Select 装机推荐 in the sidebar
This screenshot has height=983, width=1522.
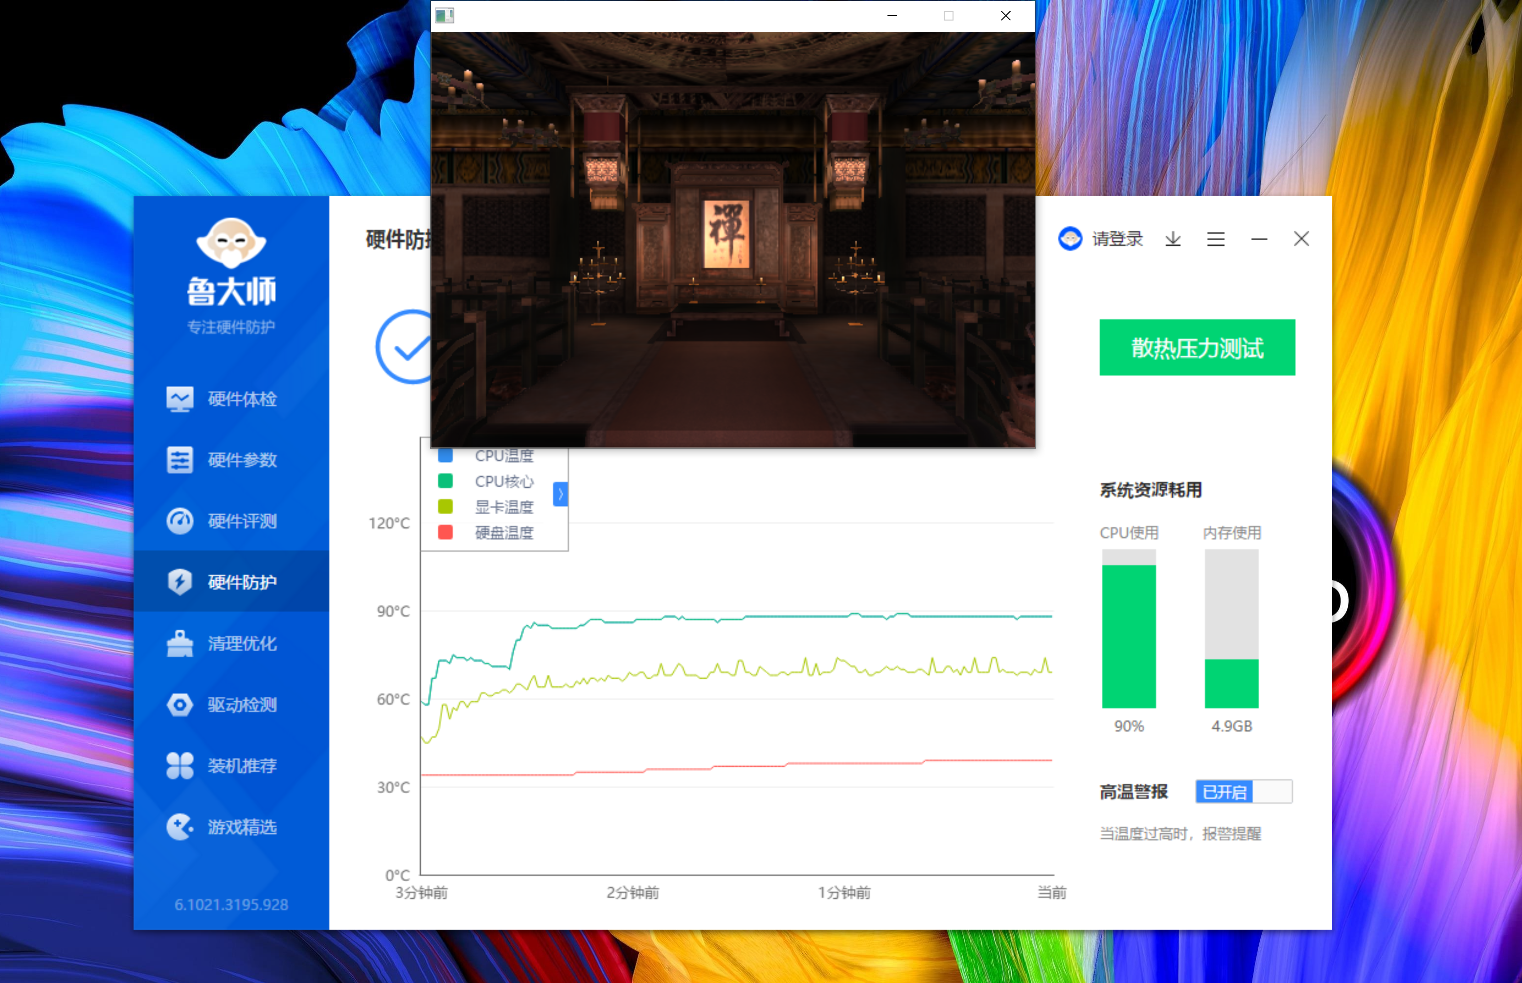tap(231, 765)
